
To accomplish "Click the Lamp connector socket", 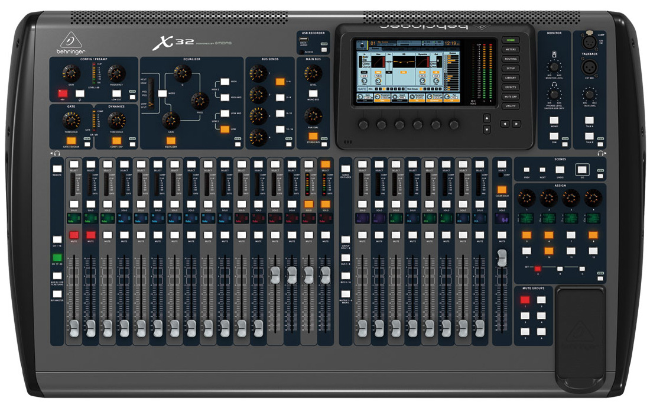I will (x=589, y=42).
